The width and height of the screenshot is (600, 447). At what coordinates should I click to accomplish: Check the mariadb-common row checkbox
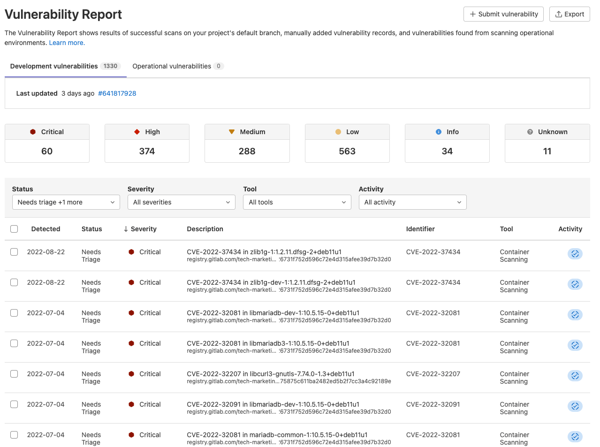(x=14, y=435)
